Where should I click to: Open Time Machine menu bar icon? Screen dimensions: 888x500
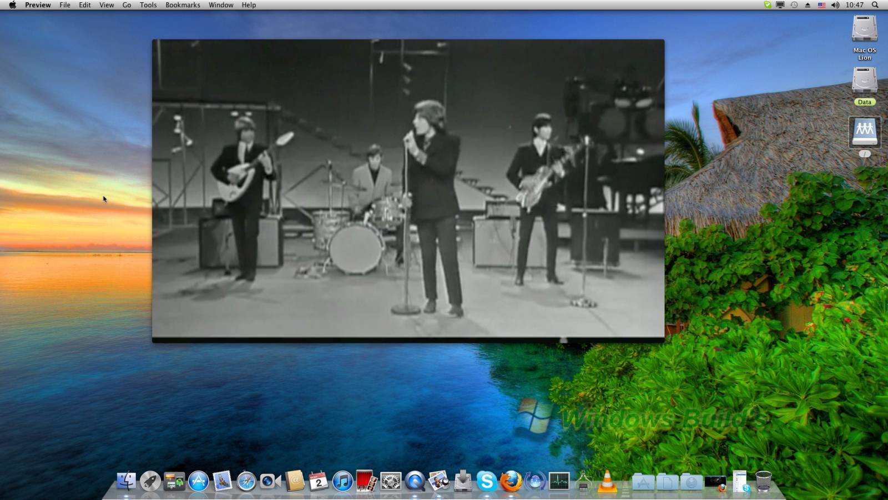point(794,5)
